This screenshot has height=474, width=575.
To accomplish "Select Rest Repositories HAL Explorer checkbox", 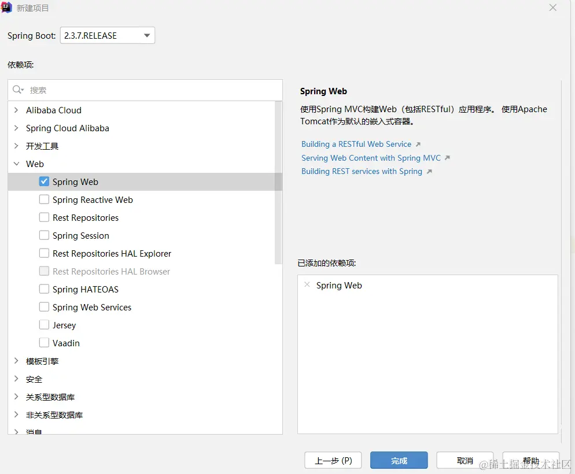I will (44, 253).
